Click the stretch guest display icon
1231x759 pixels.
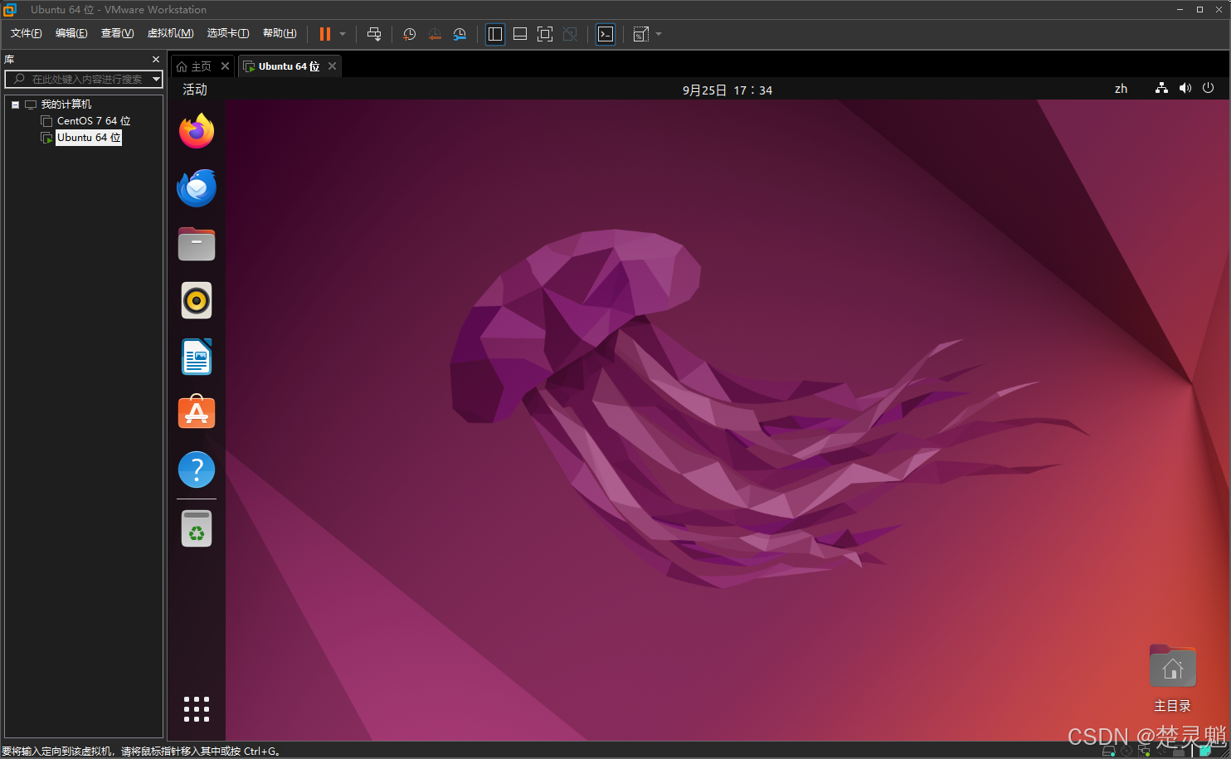point(640,34)
